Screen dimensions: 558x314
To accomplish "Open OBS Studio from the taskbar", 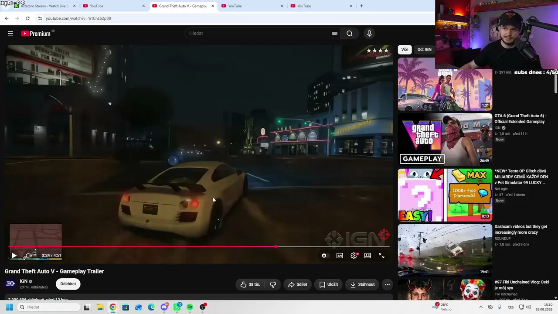I will point(203,307).
